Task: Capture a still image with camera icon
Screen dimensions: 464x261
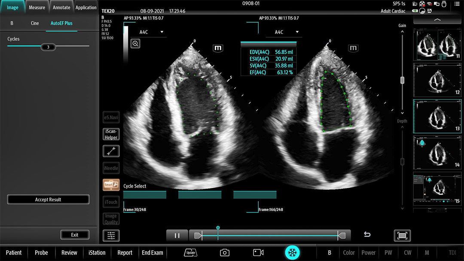Action: click(224, 253)
